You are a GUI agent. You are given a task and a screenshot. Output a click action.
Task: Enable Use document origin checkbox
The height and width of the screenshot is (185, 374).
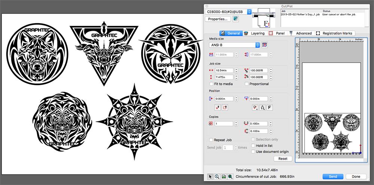tap(253, 152)
